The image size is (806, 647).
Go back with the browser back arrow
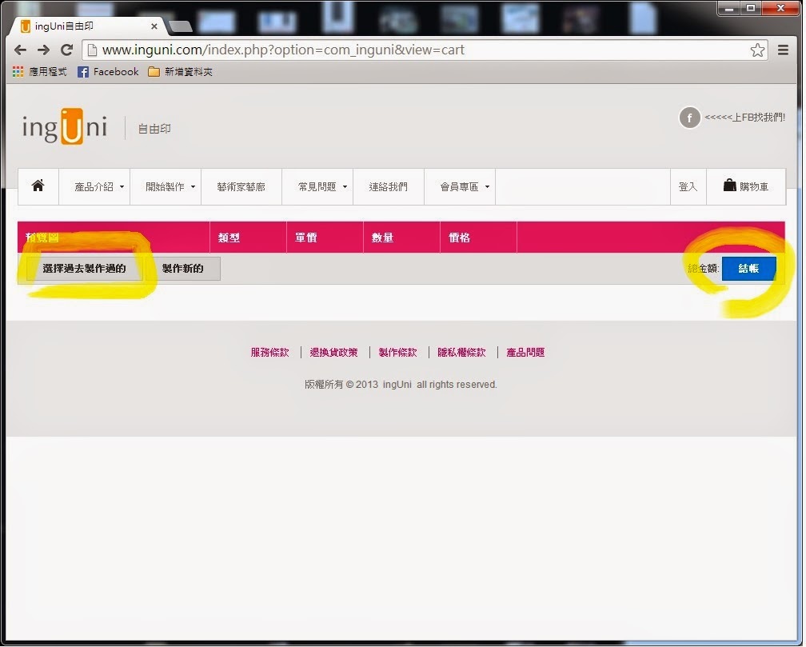tap(20, 50)
